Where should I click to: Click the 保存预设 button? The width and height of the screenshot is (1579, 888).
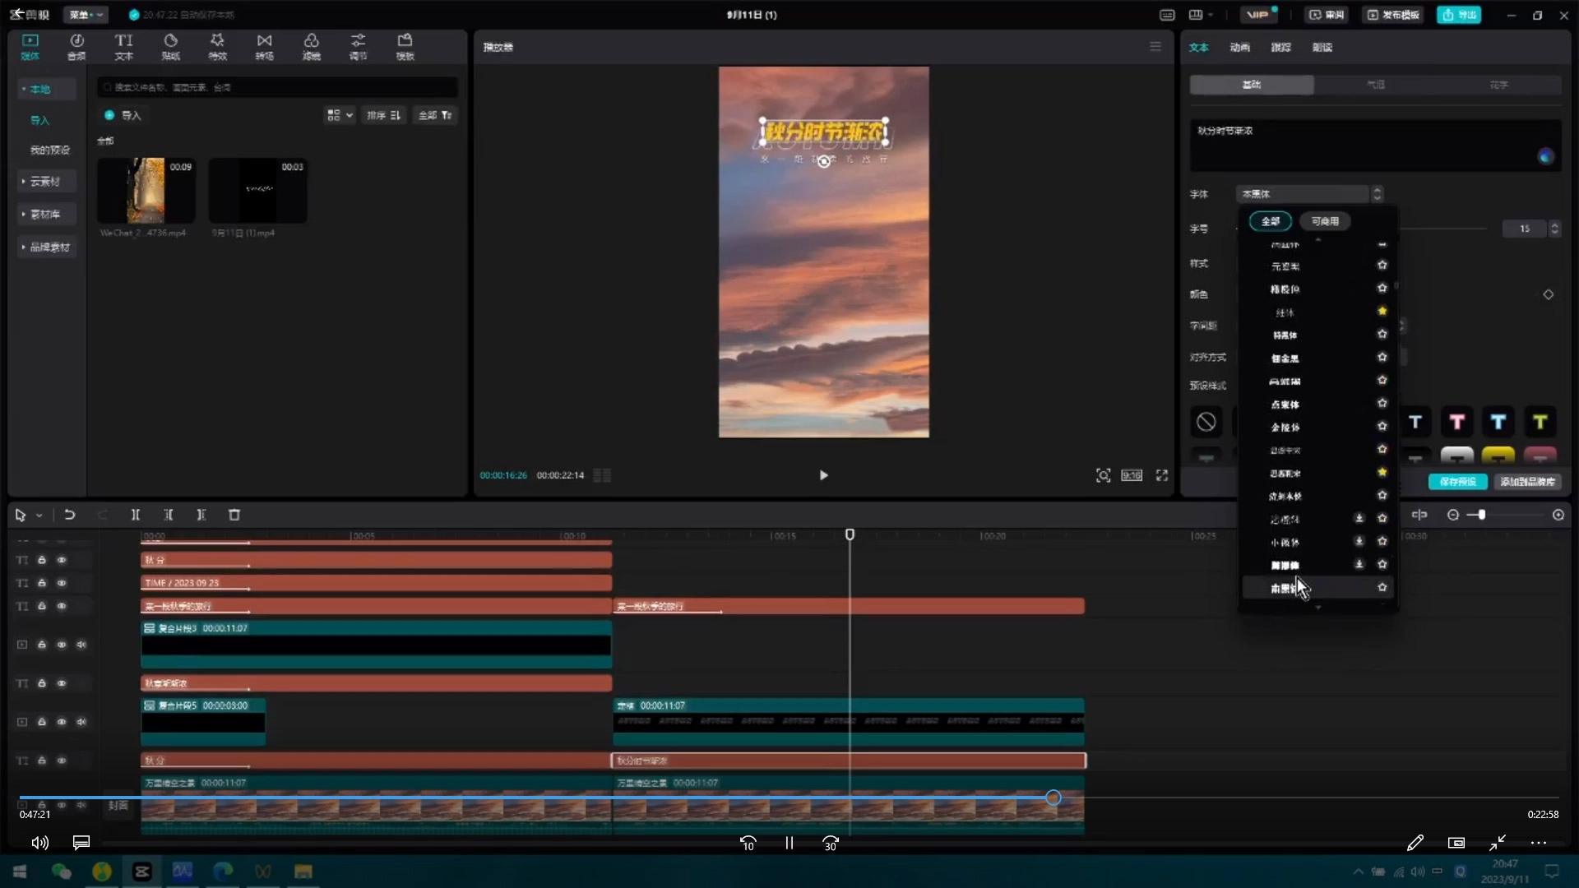pyautogui.click(x=1457, y=482)
